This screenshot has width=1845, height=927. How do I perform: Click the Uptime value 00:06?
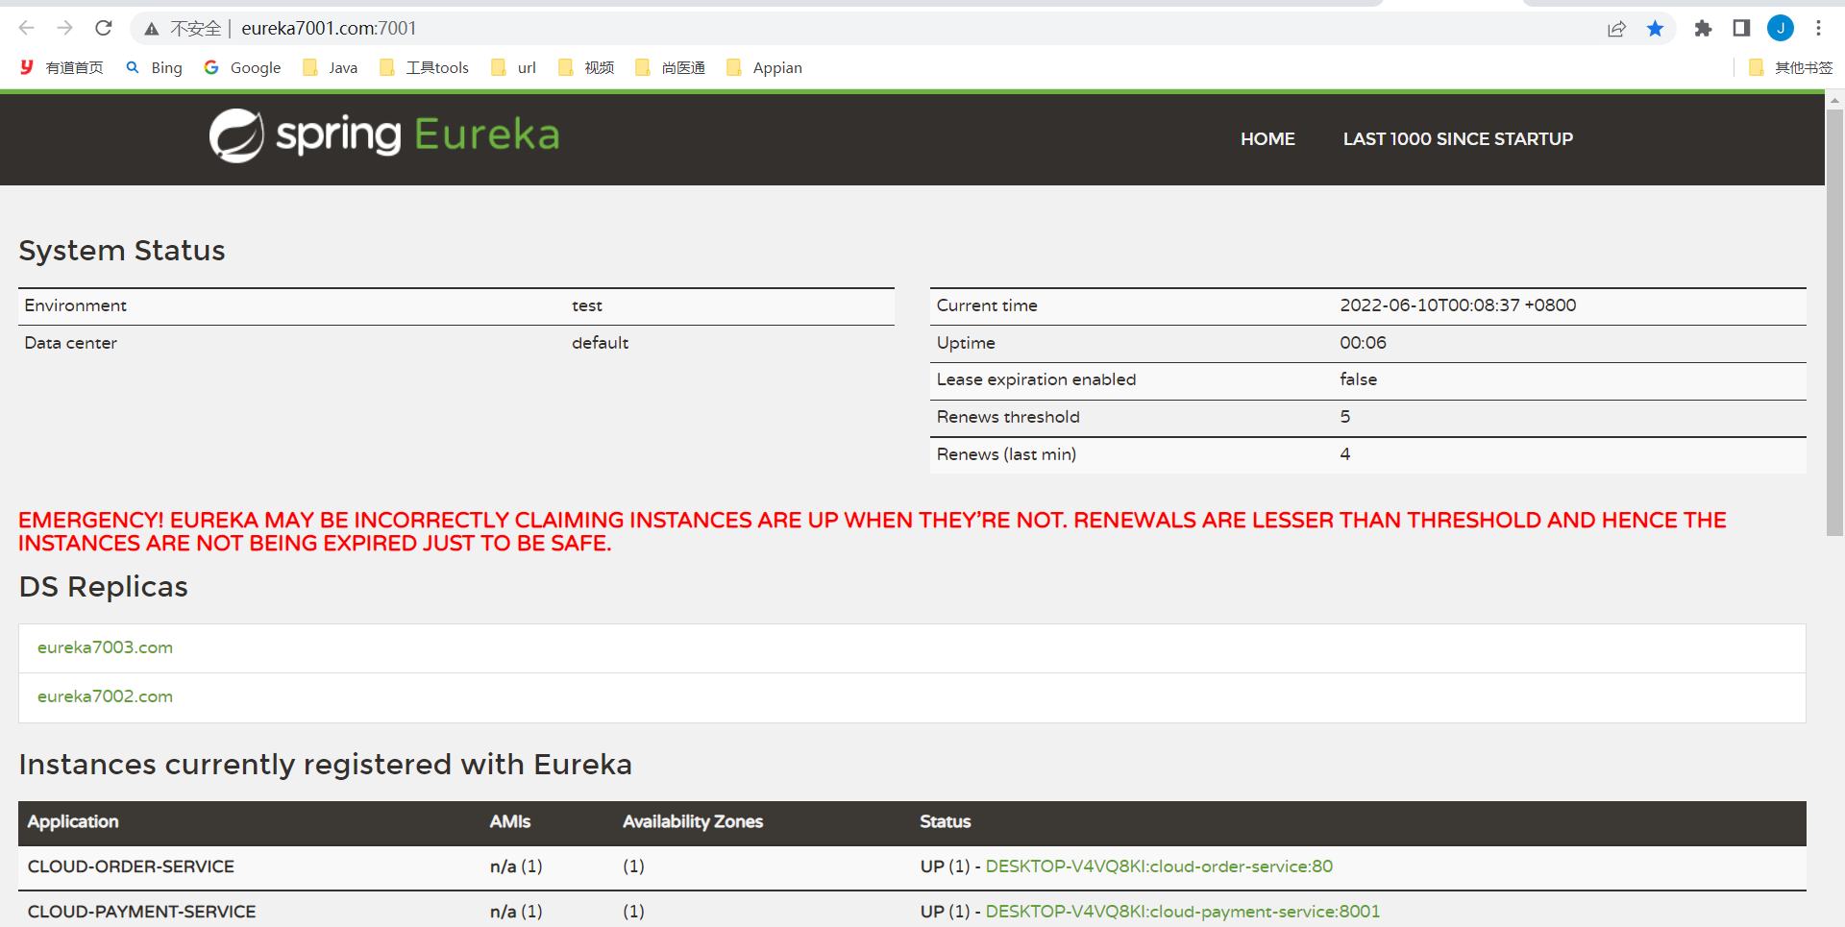[x=1363, y=343]
